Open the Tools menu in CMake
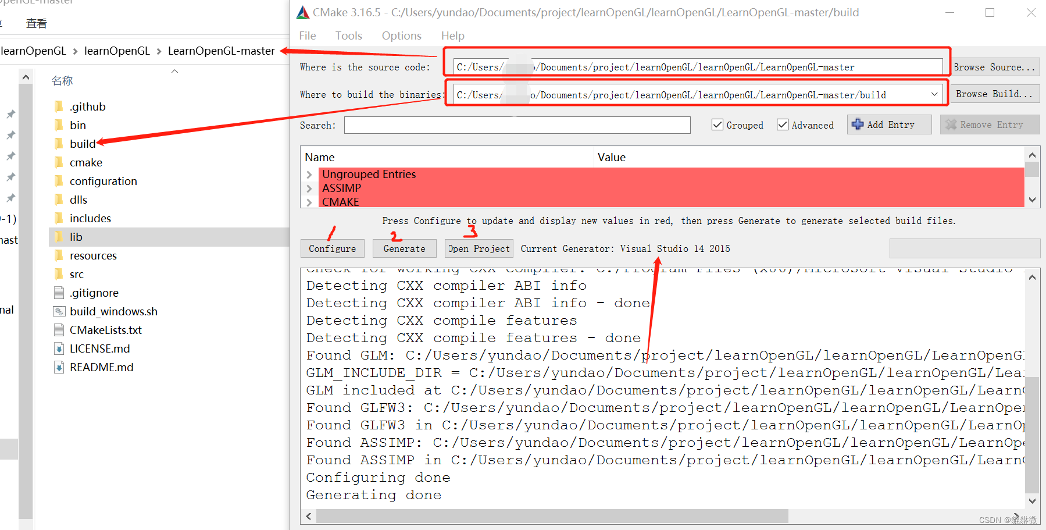This screenshot has width=1046, height=530. pyautogui.click(x=349, y=35)
